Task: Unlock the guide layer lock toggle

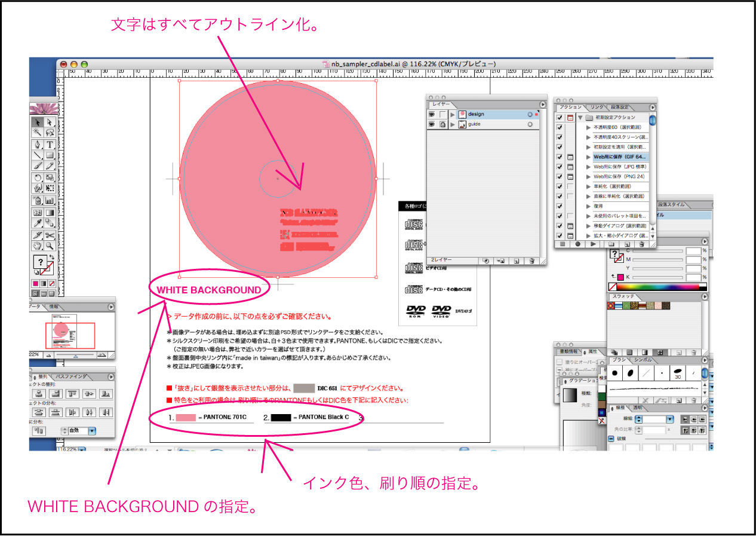Action: point(442,124)
